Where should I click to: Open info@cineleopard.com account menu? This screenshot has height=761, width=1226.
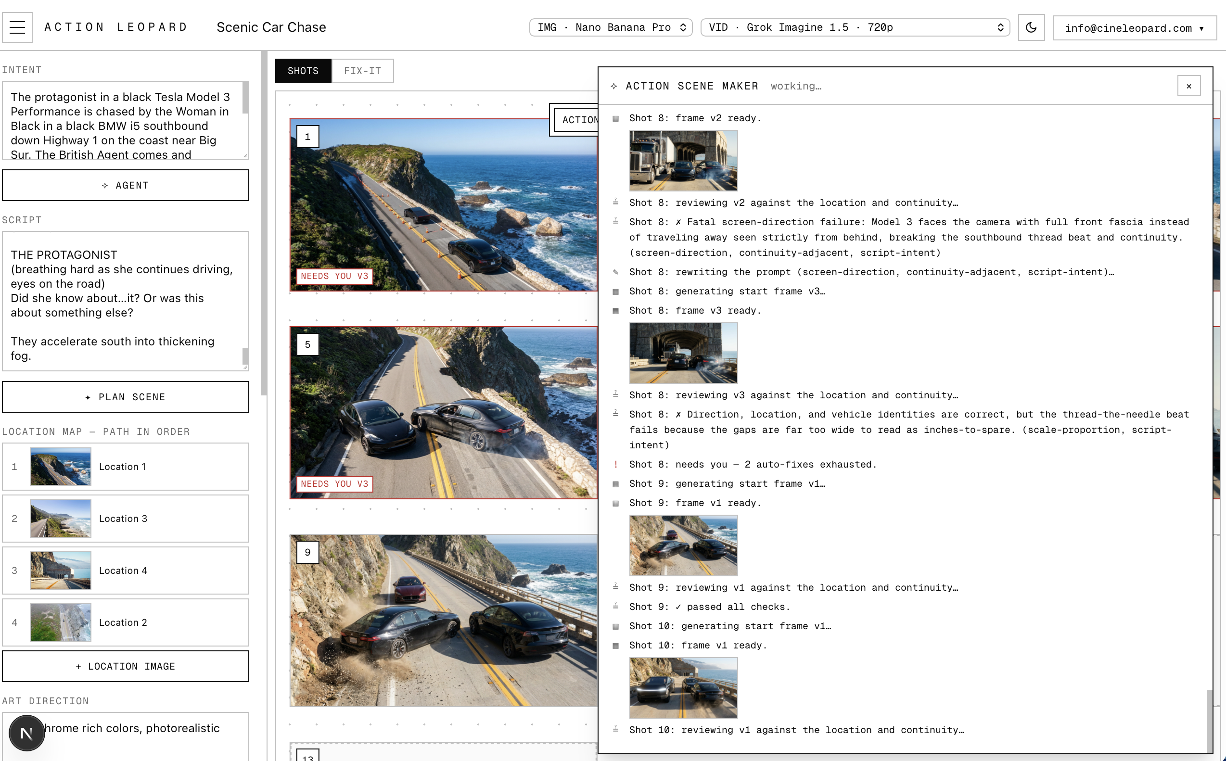pyautogui.click(x=1135, y=28)
